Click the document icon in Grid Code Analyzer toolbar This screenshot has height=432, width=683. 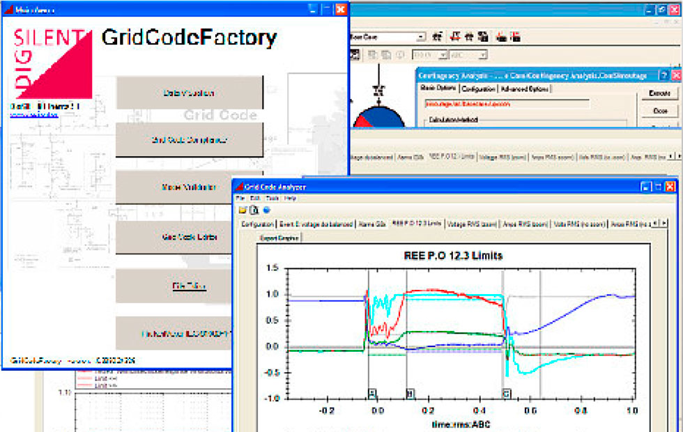(x=254, y=210)
